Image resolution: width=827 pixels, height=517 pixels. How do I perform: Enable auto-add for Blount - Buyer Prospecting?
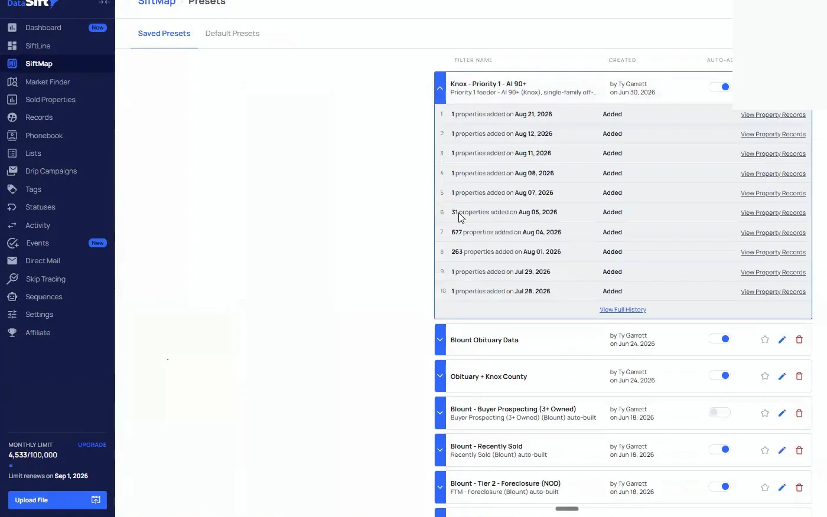tap(719, 413)
